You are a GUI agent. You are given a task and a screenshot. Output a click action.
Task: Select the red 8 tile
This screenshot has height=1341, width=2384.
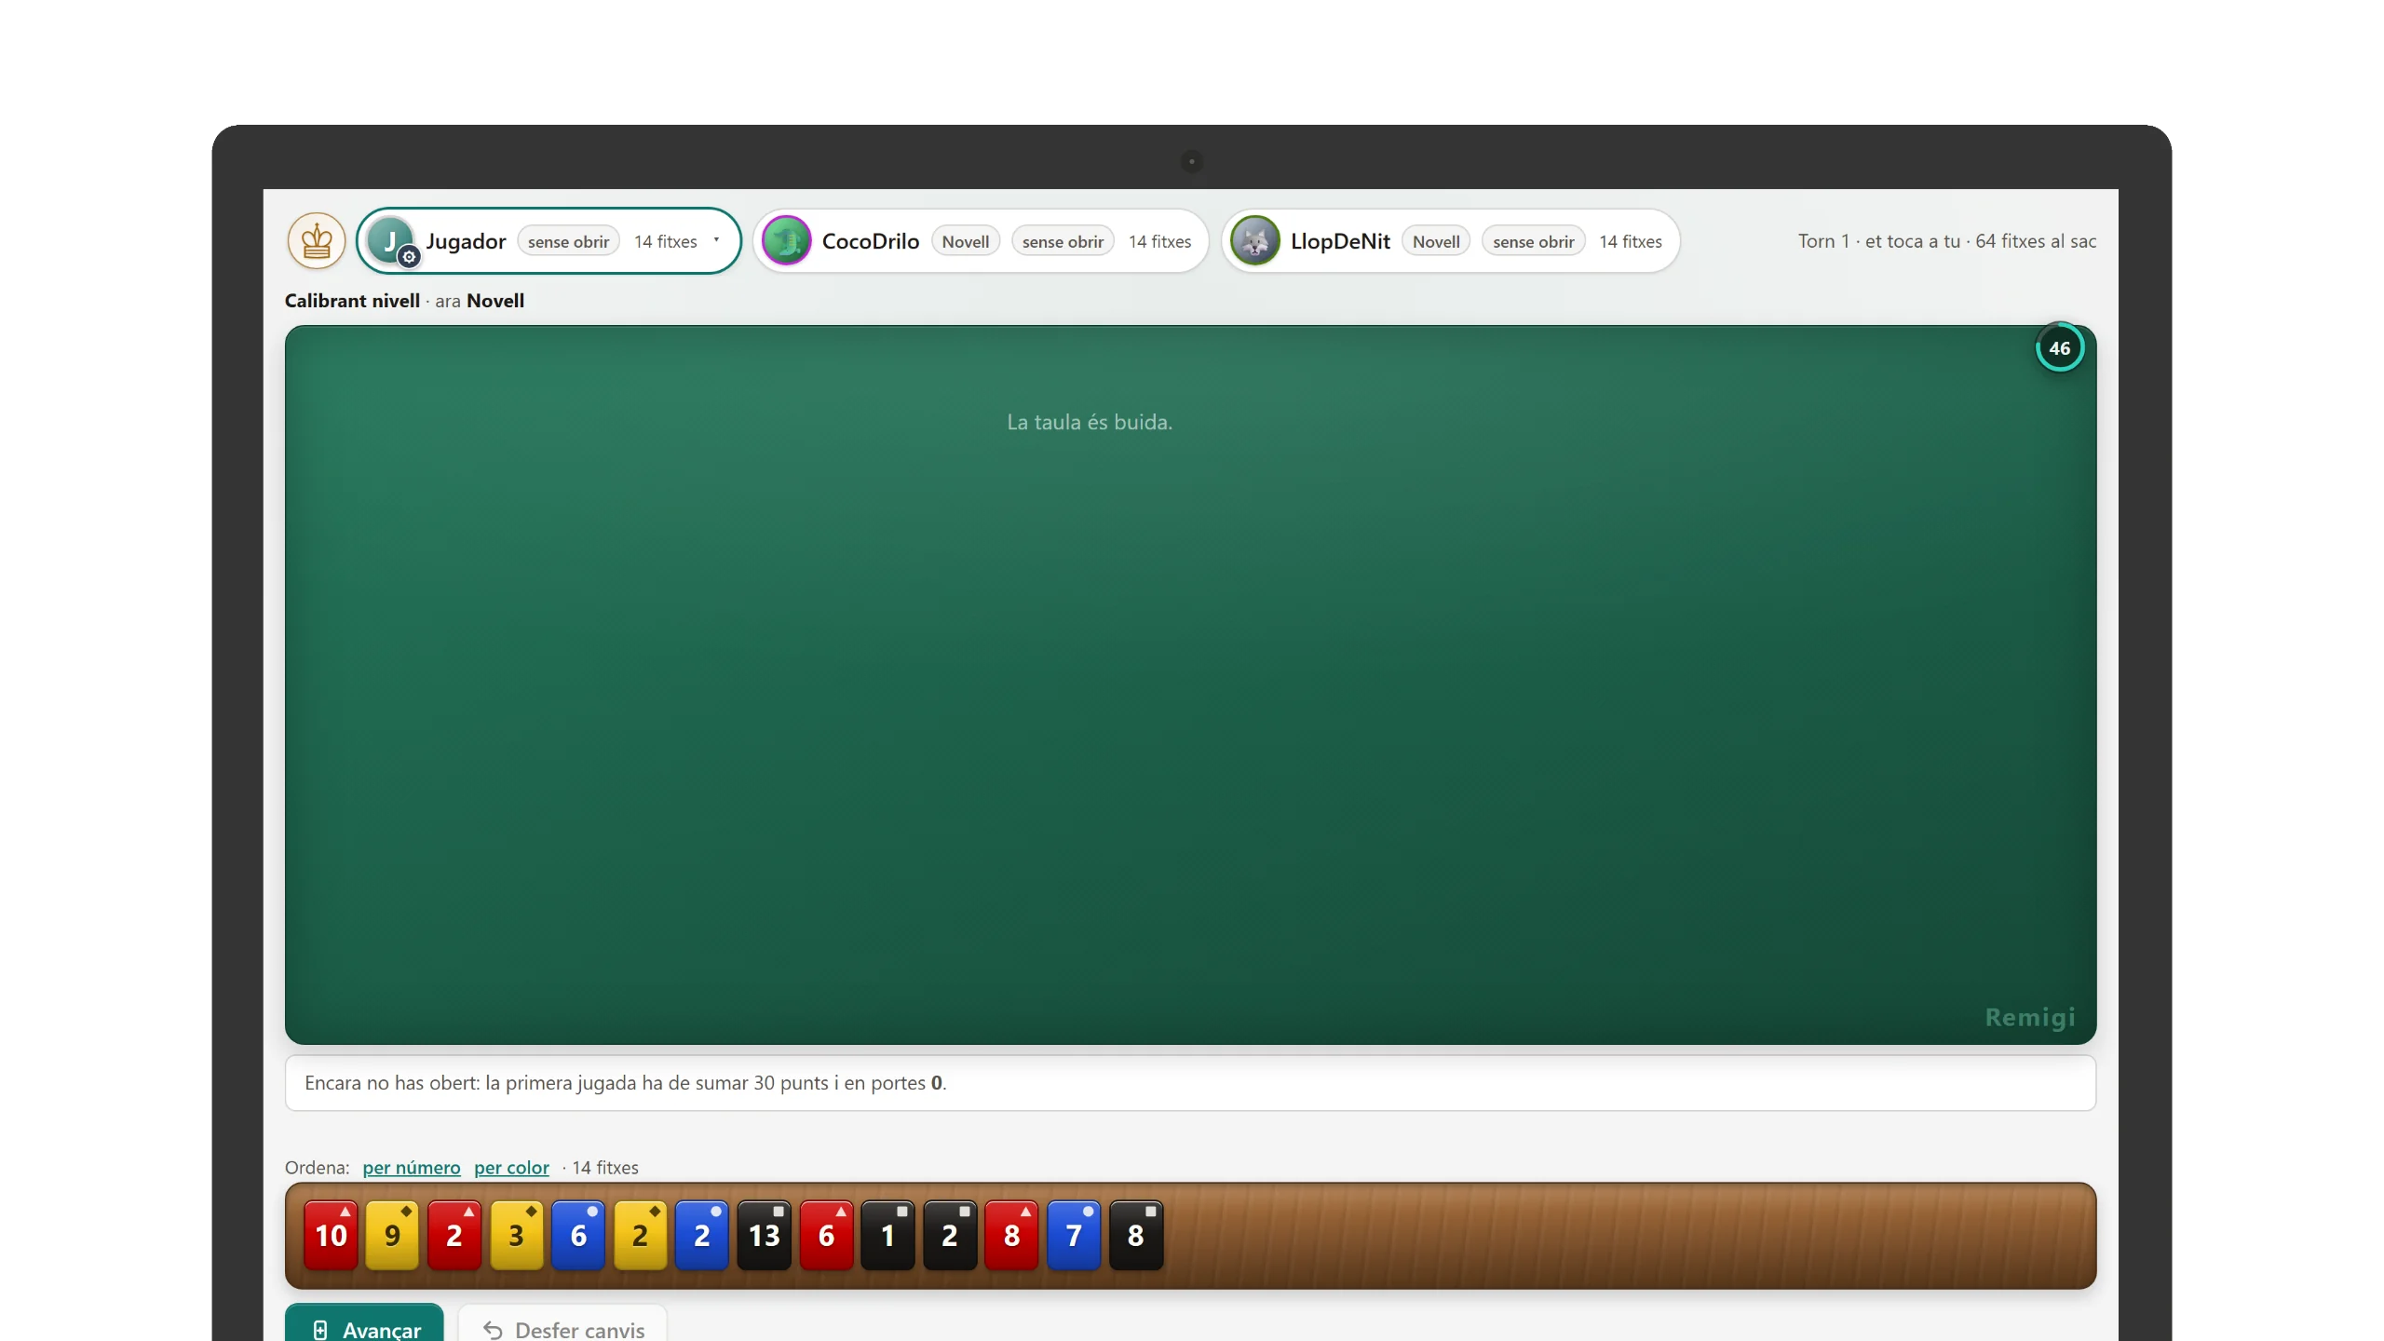pos(1011,1235)
